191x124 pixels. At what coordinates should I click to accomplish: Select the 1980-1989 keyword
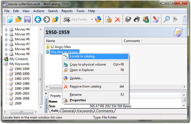click(x=22, y=84)
